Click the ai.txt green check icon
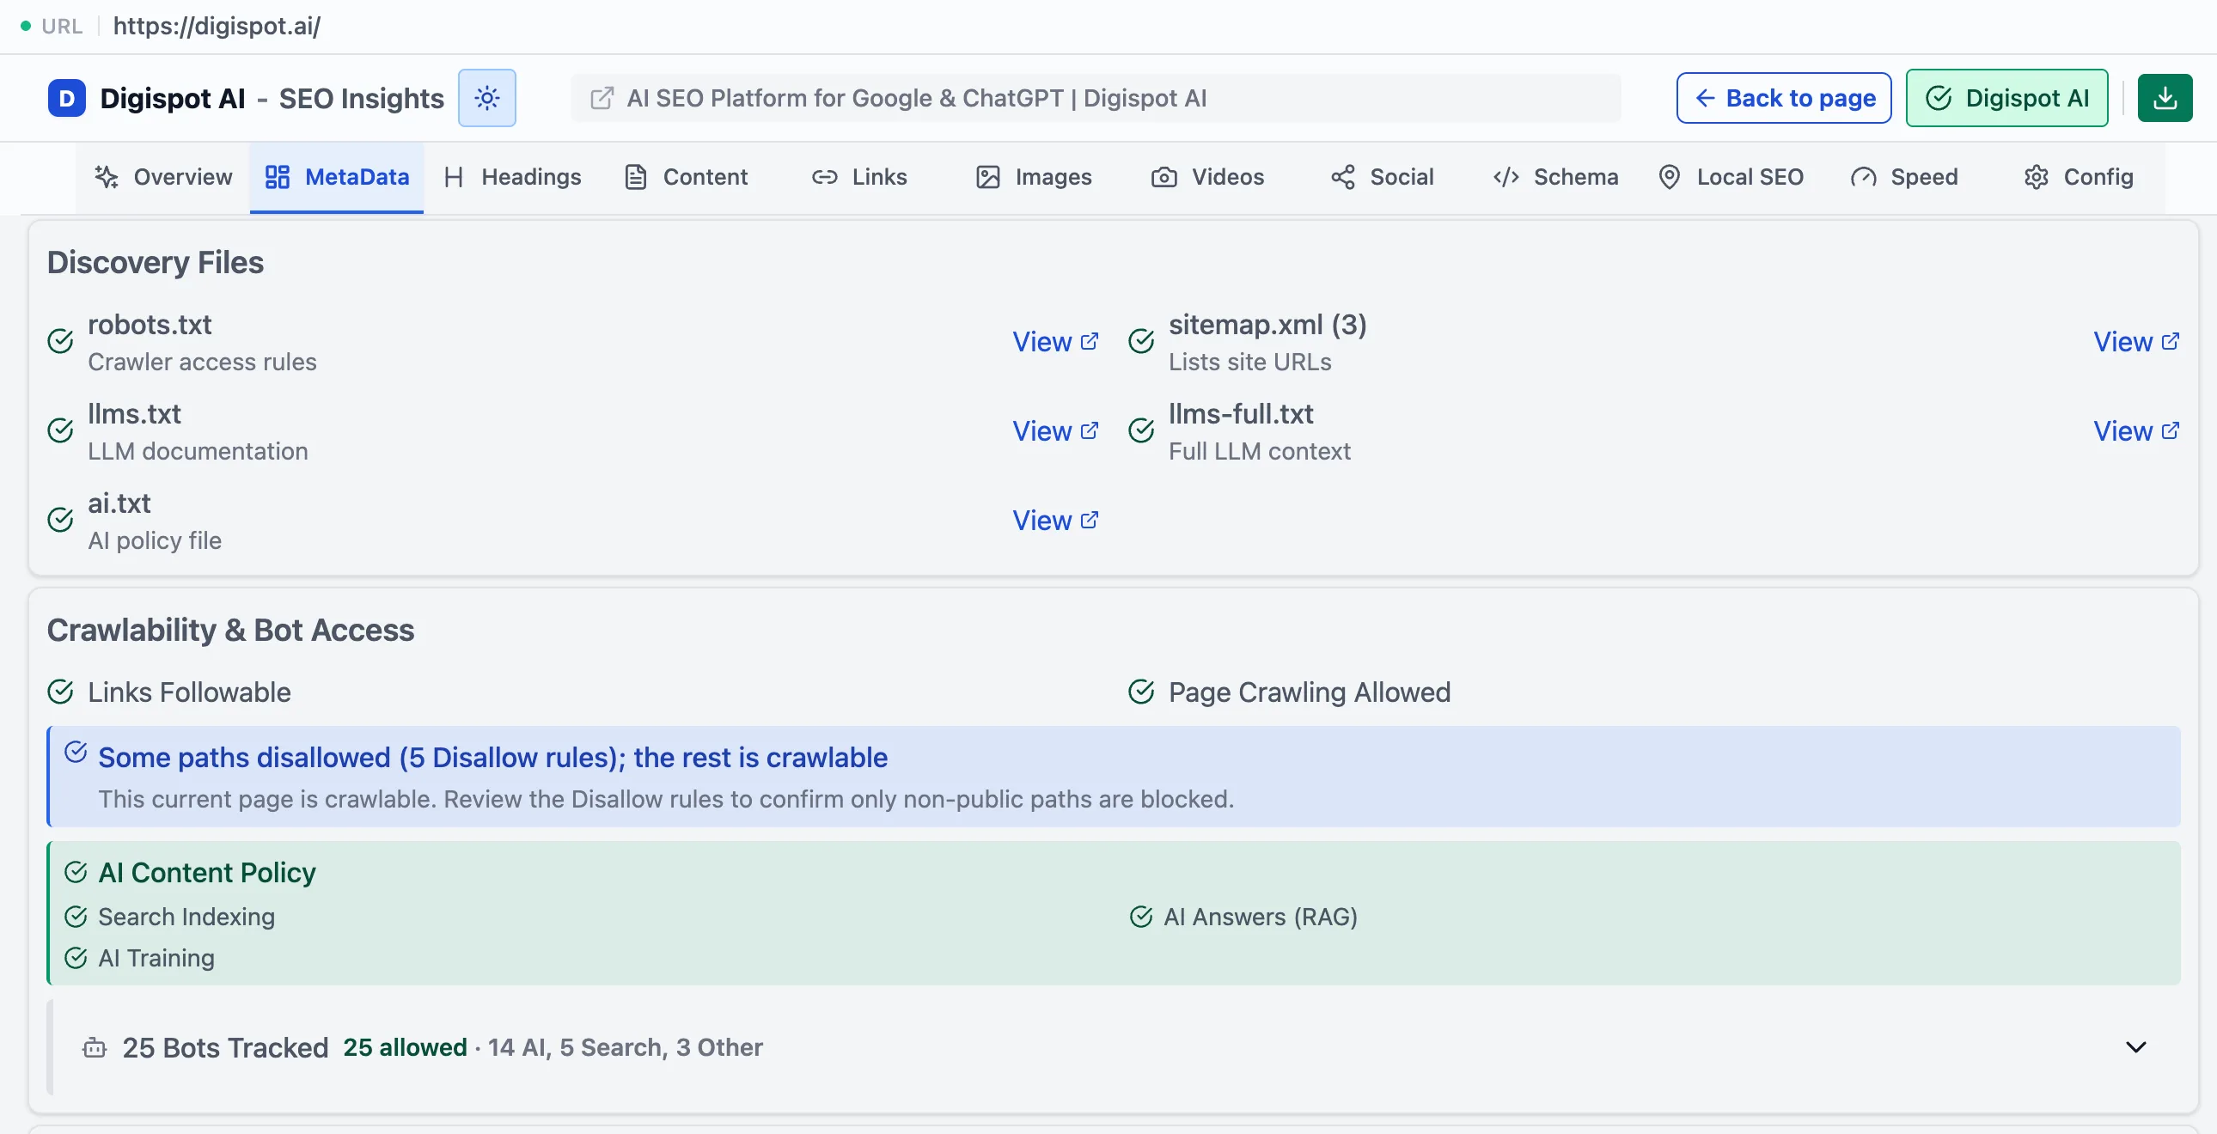Screen dimensions: 2217x1134 pyautogui.click(x=60, y=520)
